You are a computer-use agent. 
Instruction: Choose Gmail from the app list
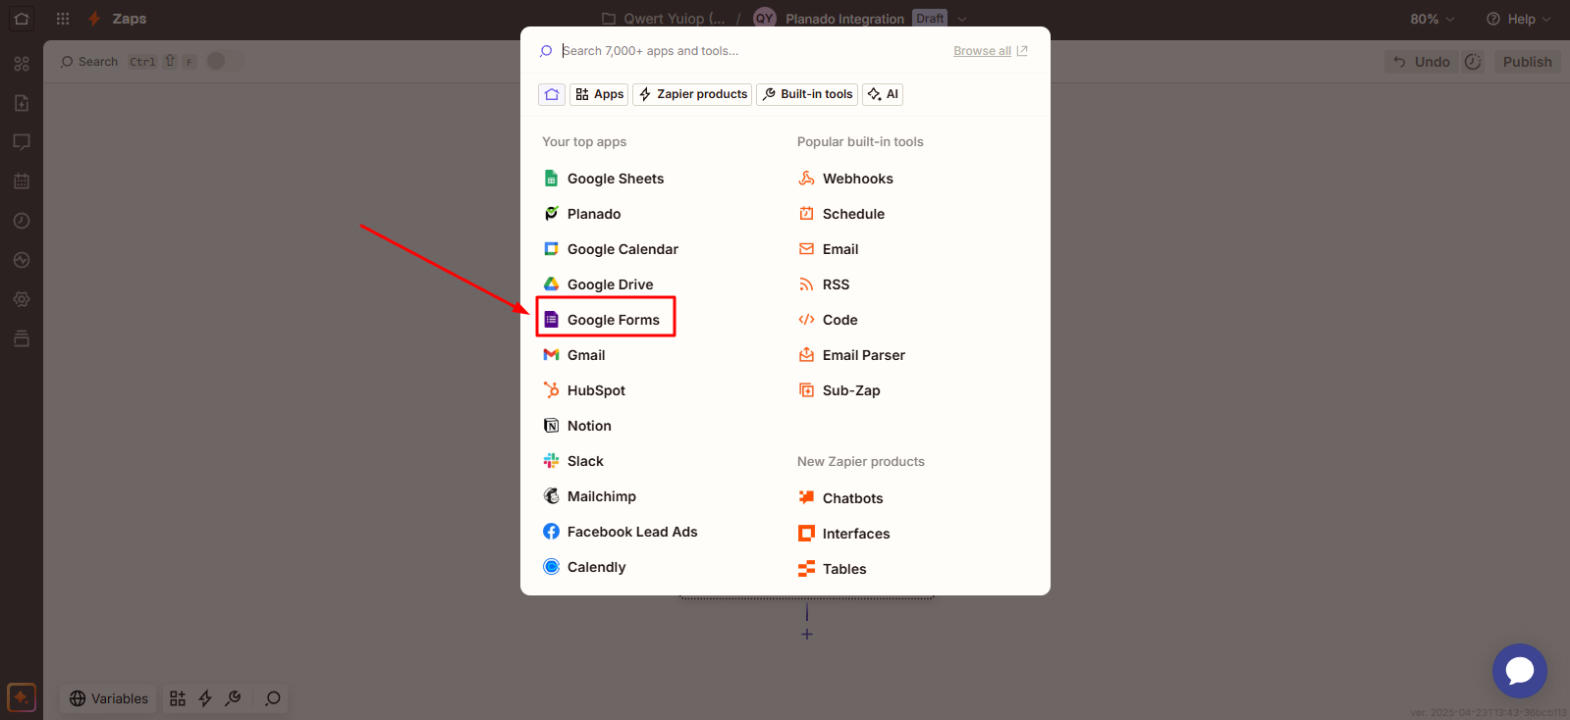[x=574, y=355]
